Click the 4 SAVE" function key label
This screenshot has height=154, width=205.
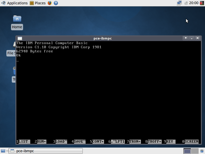(x=79, y=142)
